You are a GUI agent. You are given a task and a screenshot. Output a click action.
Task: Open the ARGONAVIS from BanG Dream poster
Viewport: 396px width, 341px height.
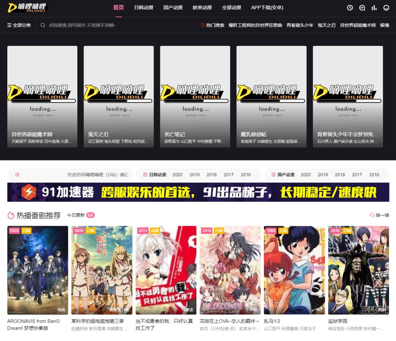[38, 270]
